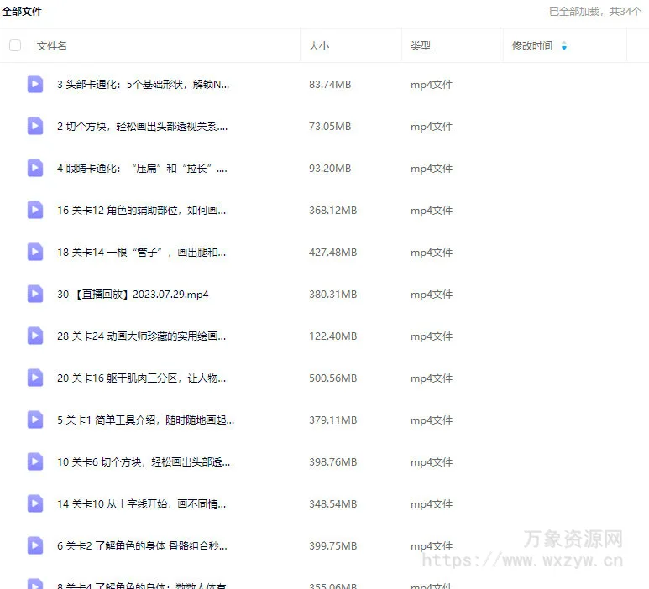Open the 全部文件 breadcrumb
The width and height of the screenshot is (649, 589).
pos(22,12)
